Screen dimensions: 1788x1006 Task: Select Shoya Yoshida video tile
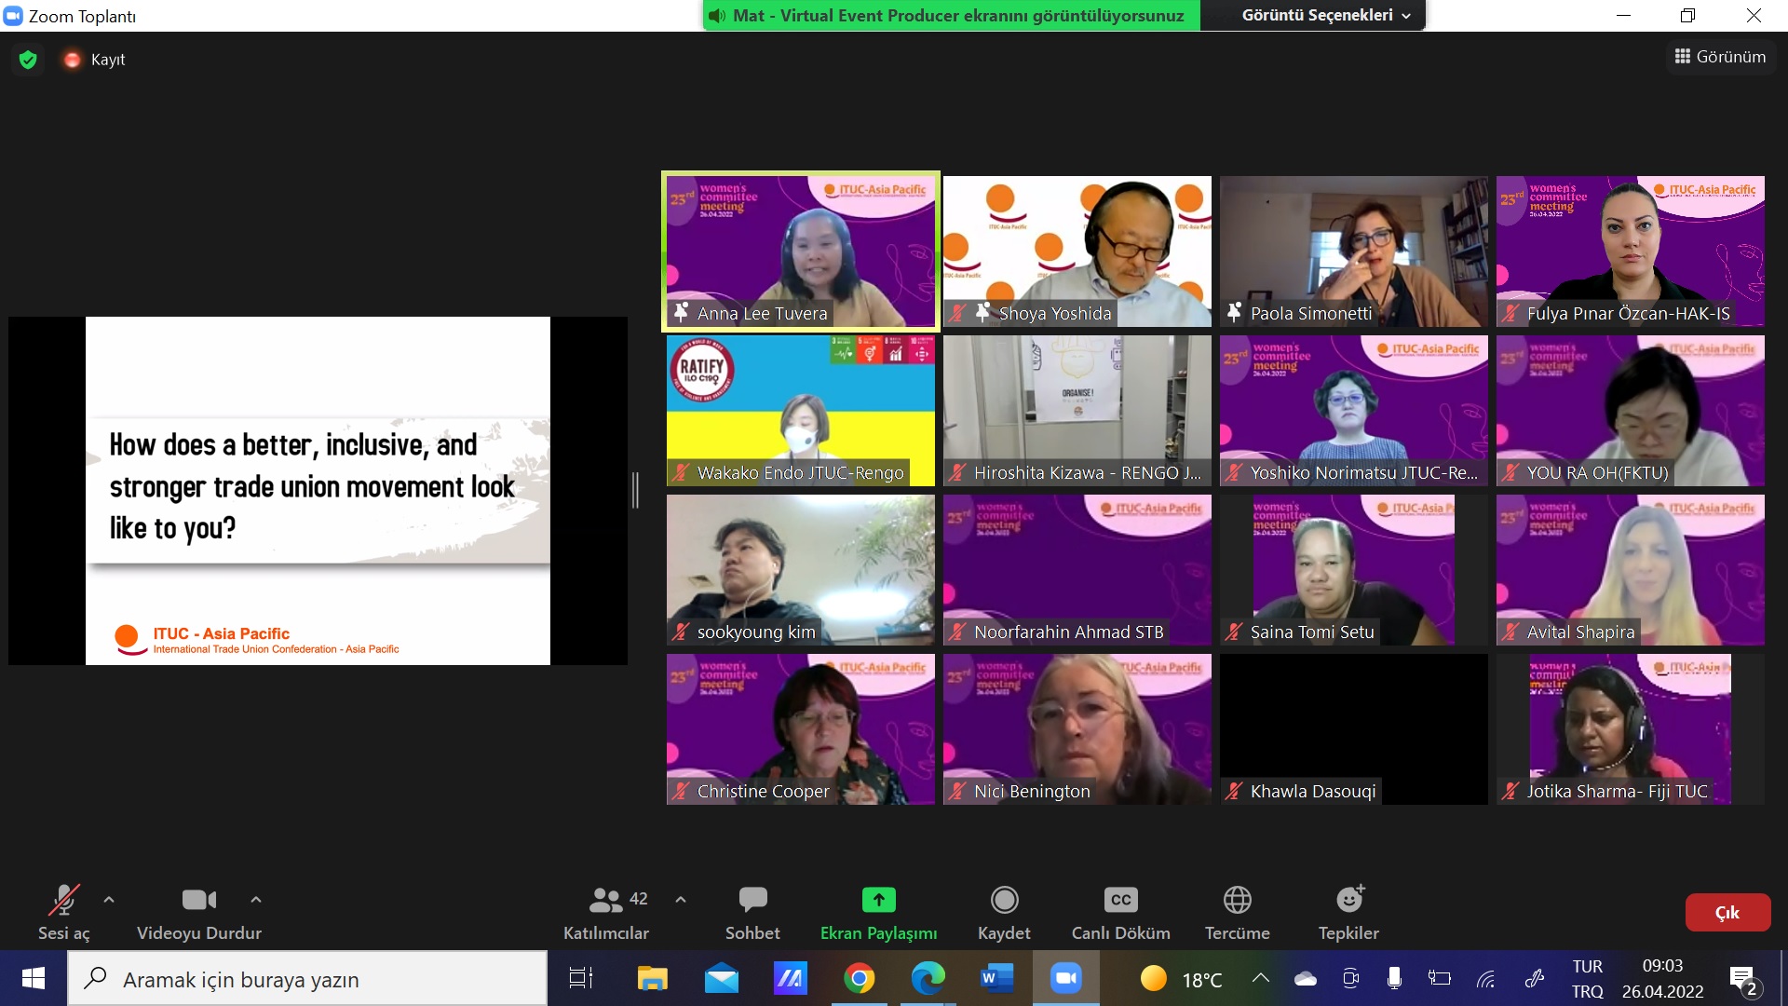[1077, 251]
